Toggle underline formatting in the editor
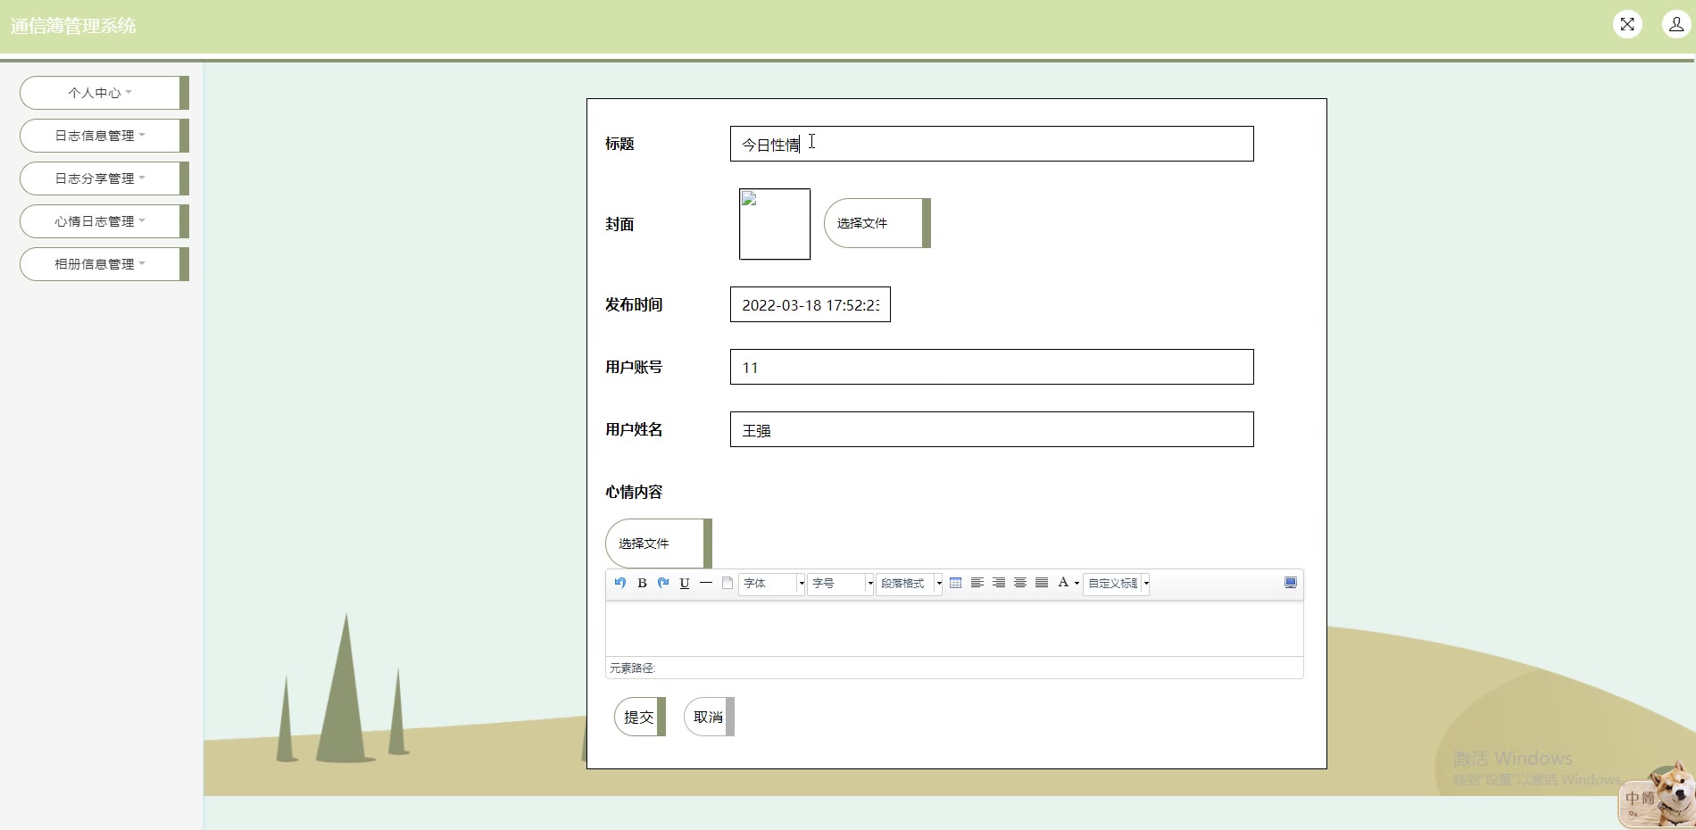1696x830 pixels. (685, 583)
